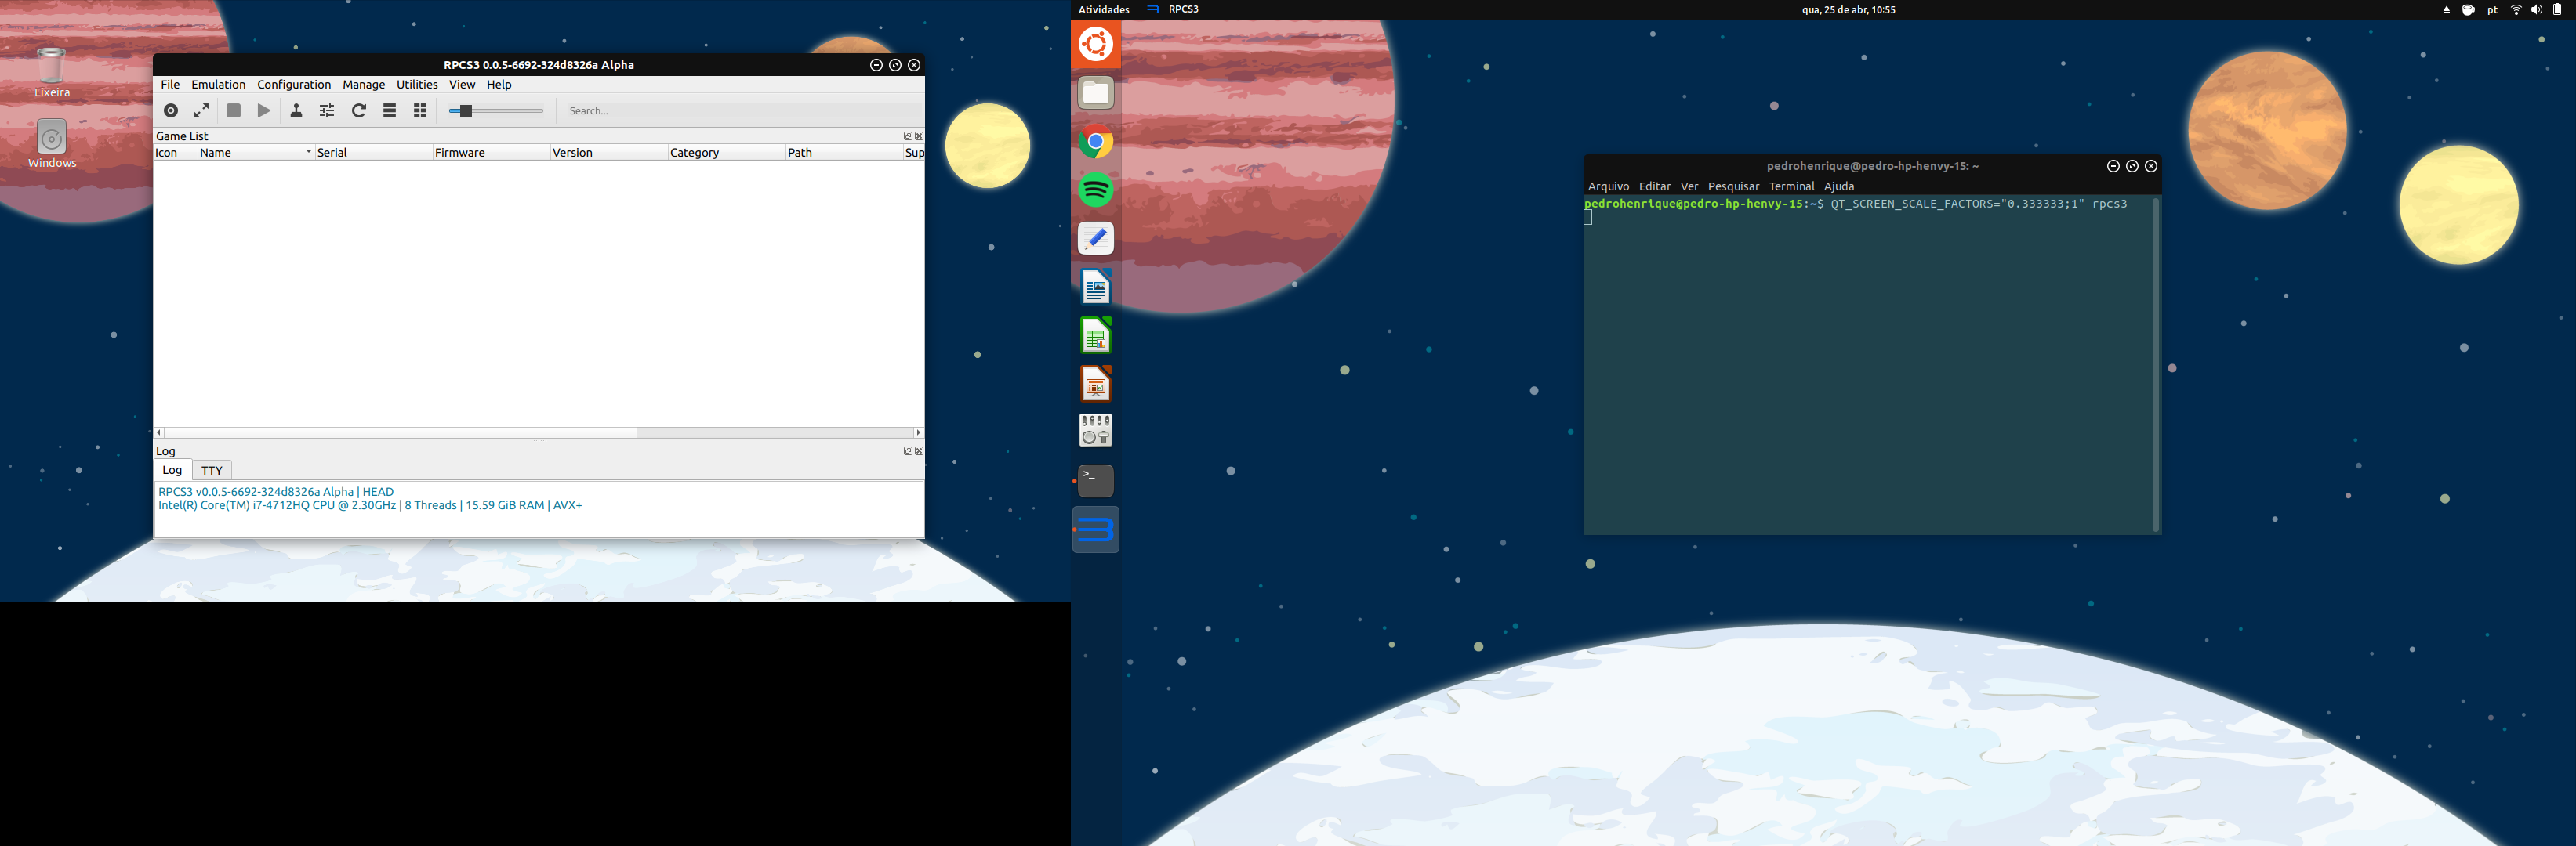
Task: Click Atividades in the top bar
Action: tap(1103, 10)
